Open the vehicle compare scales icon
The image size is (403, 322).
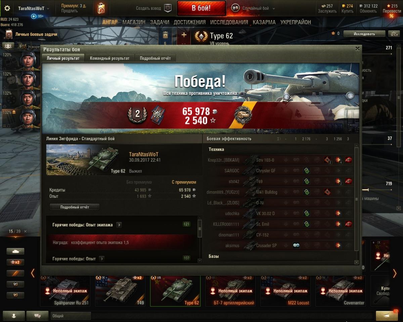[393, 34]
